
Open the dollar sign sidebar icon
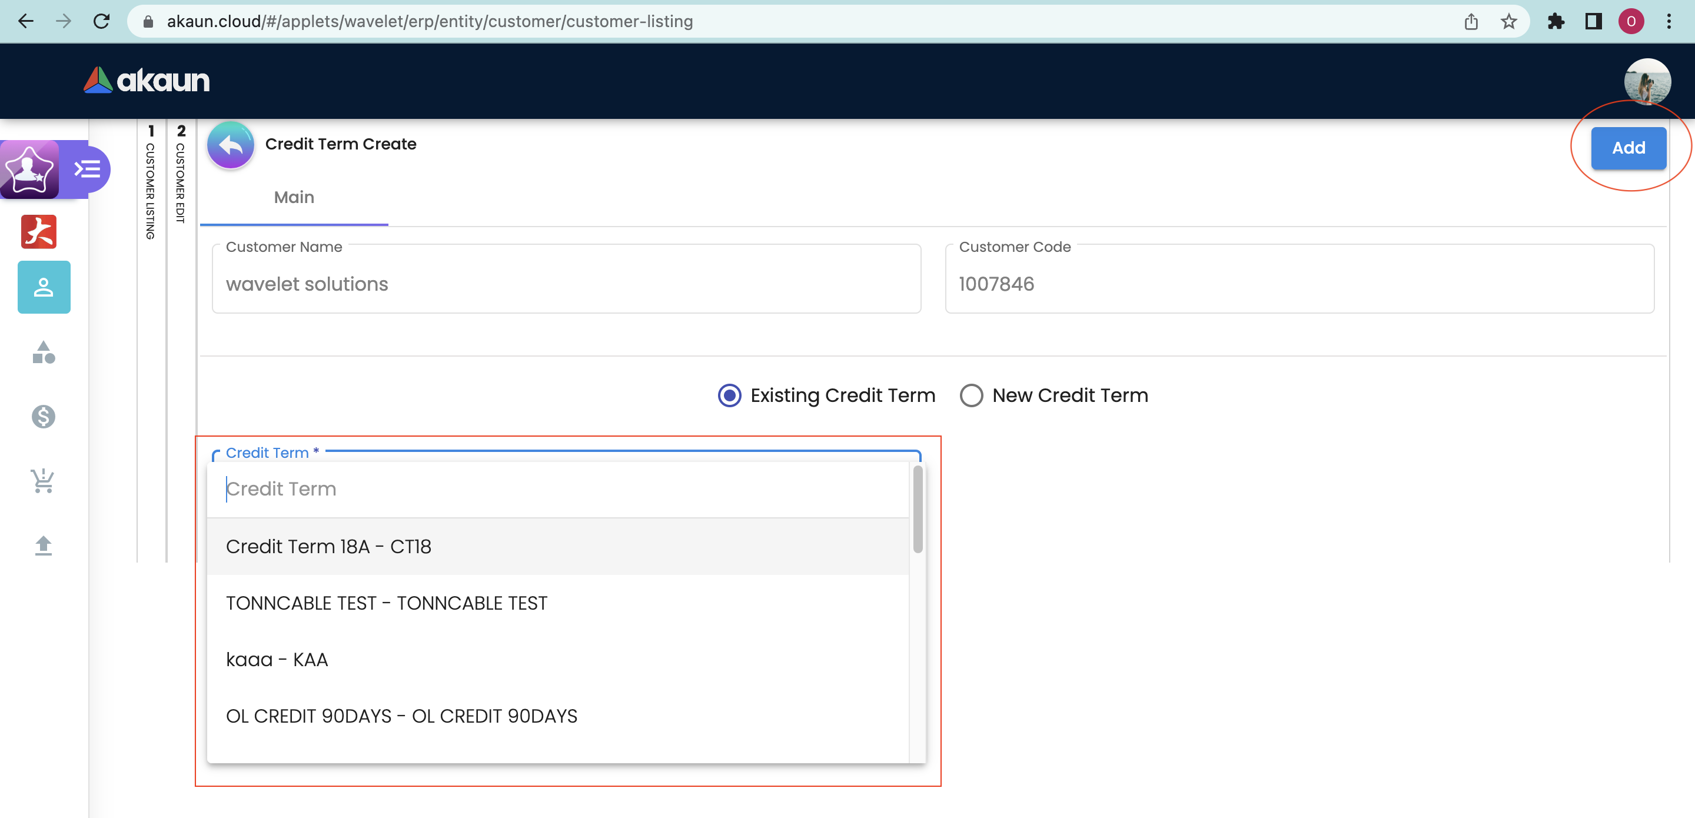(44, 416)
